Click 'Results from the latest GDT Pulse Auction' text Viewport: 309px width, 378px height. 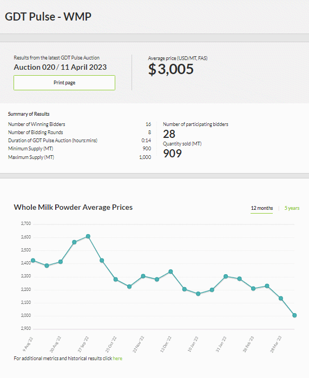[56, 58]
